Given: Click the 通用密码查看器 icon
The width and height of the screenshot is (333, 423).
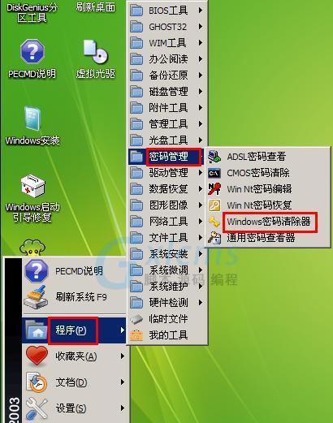Looking at the screenshot, I should click(214, 238).
